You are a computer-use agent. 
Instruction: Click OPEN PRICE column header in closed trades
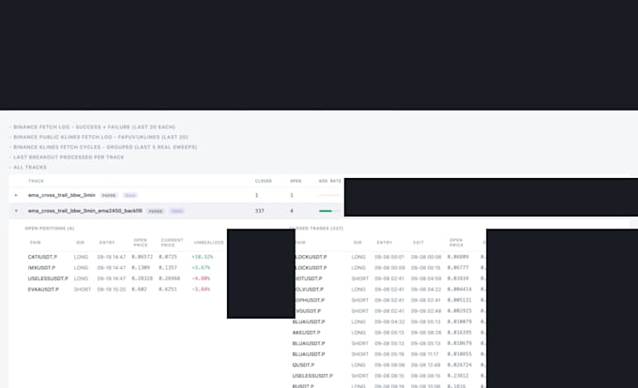click(x=456, y=243)
